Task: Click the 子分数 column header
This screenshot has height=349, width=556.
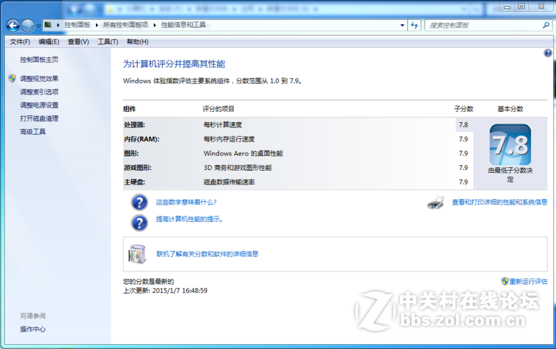Action: (464, 109)
